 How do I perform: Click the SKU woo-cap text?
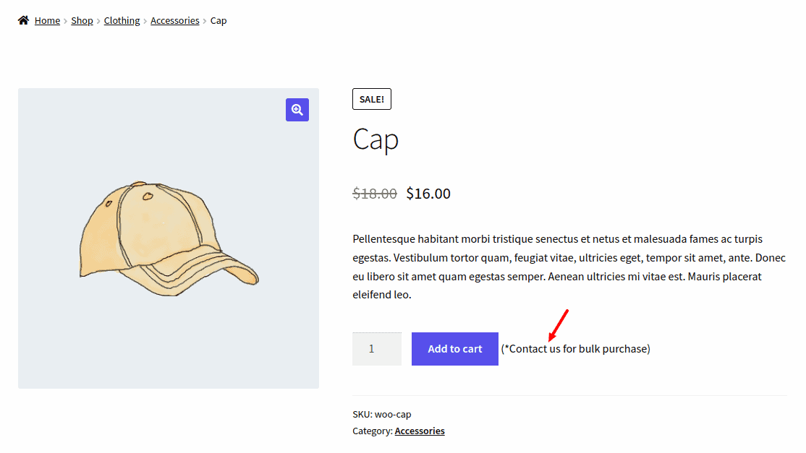pyautogui.click(x=382, y=415)
